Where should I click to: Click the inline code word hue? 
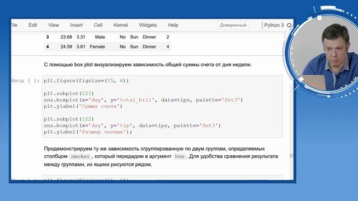(x=180, y=156)
